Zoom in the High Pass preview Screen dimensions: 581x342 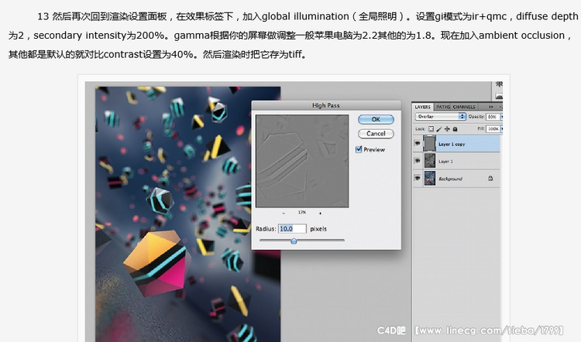[320, 214]
